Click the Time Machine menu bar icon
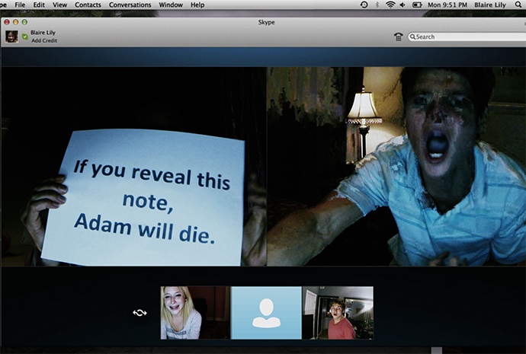This screenshot has height=354, width=526. tap(364, 5)
